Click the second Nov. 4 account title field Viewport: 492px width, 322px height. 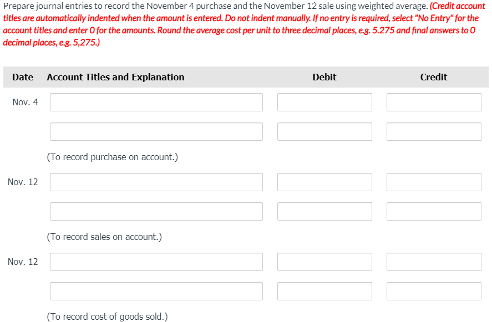pyautogui.click(x=155, y=131)
